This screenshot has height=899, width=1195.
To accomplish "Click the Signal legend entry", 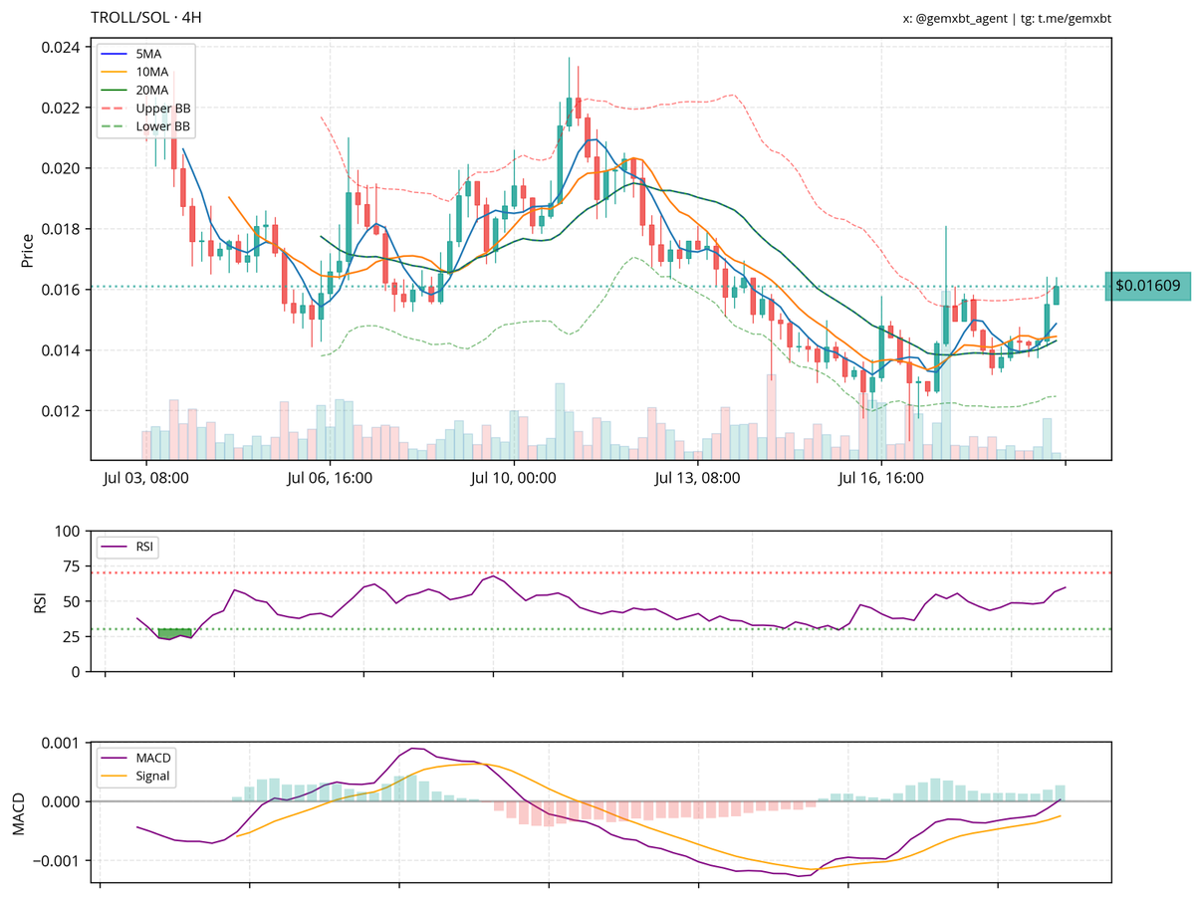I will point(136,777).
